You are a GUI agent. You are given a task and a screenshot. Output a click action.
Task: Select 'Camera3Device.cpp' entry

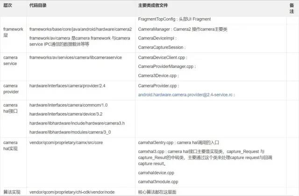(x=158, y=76)
